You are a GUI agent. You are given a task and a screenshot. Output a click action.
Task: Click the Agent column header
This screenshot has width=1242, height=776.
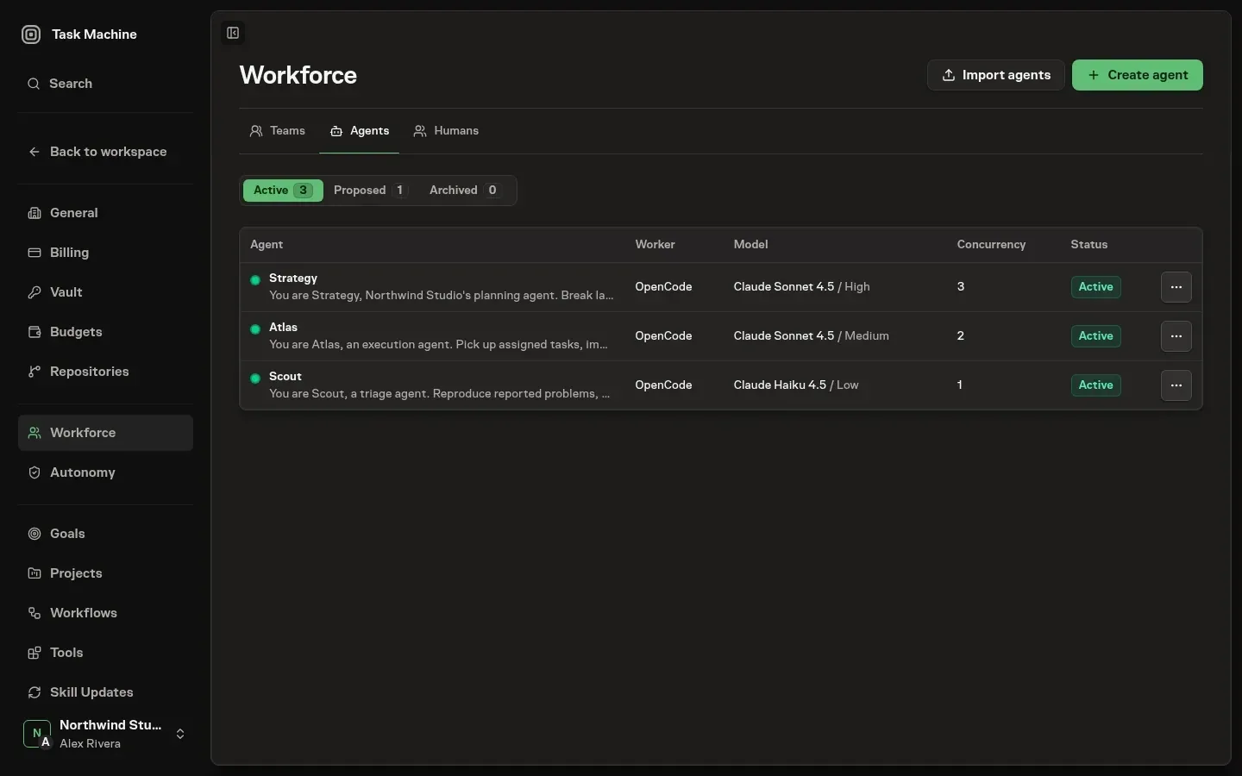pos(267,245)
